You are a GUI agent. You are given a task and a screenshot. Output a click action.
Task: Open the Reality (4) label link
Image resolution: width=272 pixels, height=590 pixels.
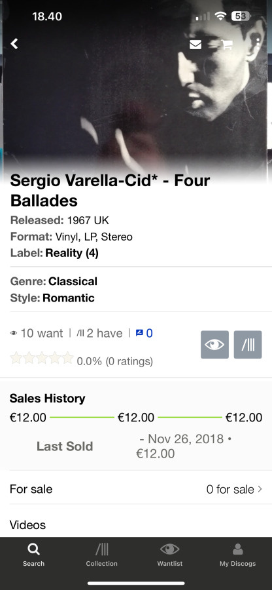pos(72,253)
